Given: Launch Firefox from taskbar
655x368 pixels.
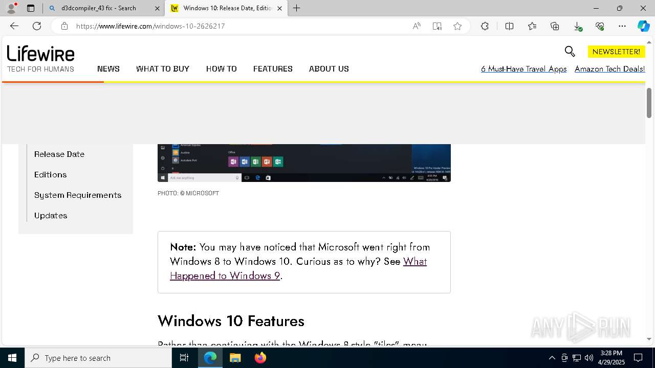Looking at the screenshot, I should tap(260, 358).
